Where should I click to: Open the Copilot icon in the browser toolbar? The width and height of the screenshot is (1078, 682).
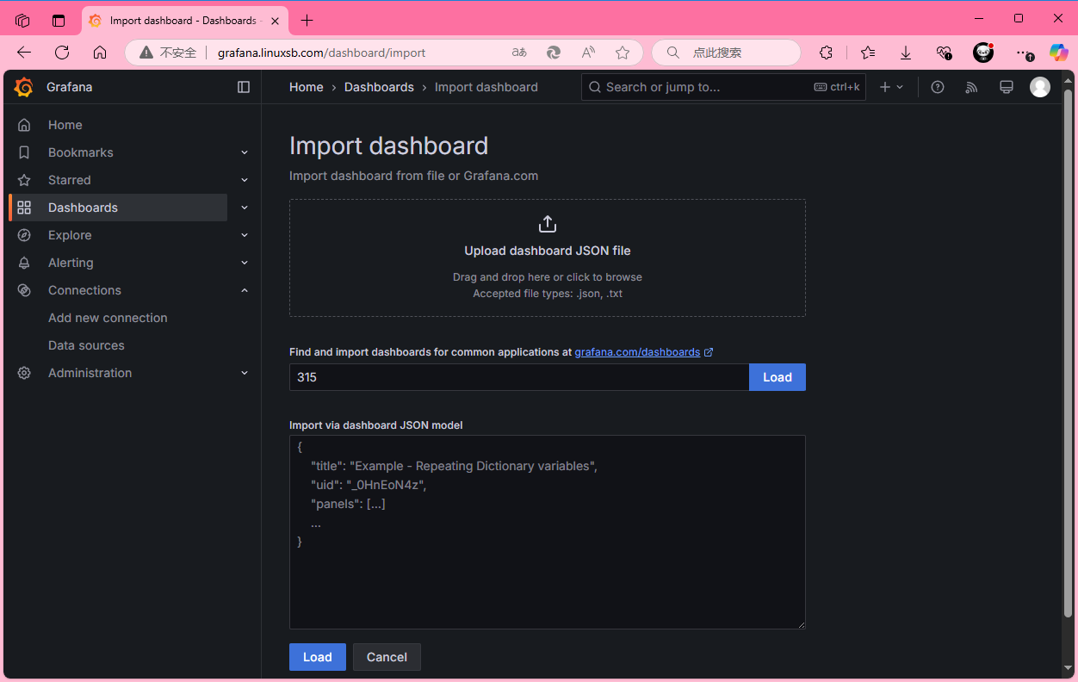(x=1058, y=53)
